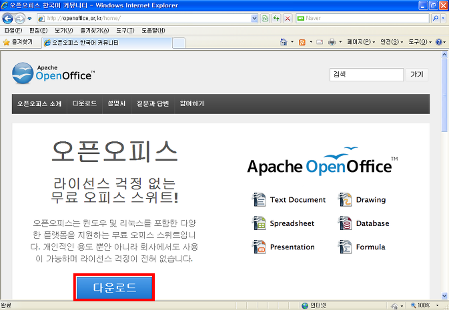The image size is (449, 310).
Task: Open the 참여하기 nav item
Action: pos(192,103)
